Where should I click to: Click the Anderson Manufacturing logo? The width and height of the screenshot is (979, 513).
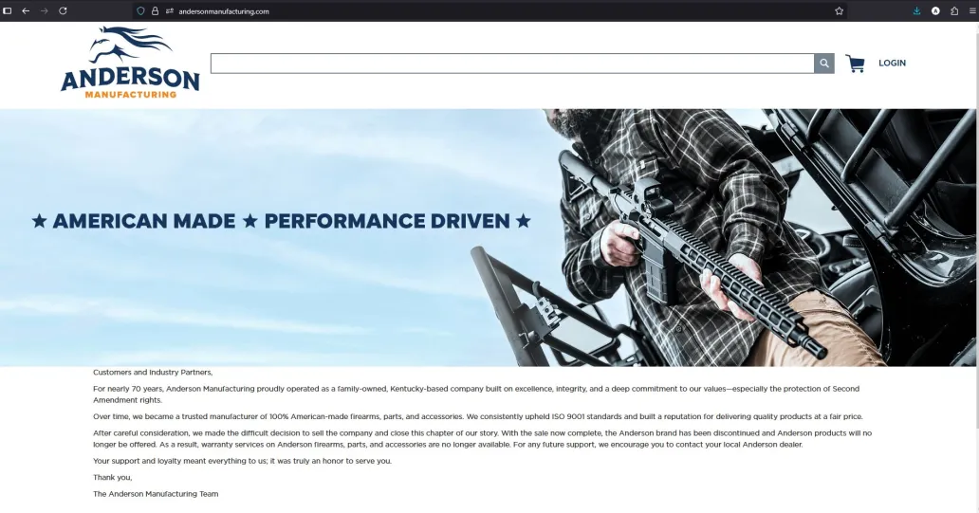[x=130, y=63]
